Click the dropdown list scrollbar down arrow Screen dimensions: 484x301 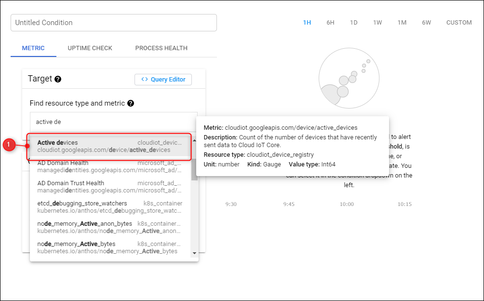[194, 253]
